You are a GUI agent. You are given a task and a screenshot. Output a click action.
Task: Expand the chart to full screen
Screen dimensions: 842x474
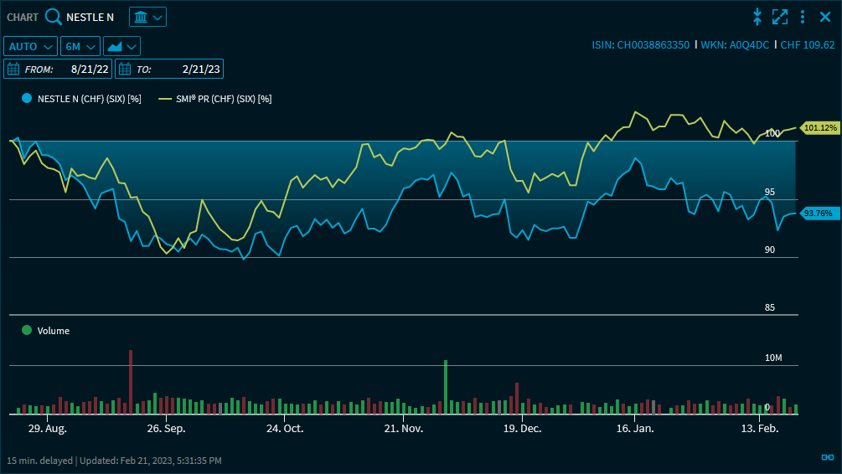(x=780, y=17)
